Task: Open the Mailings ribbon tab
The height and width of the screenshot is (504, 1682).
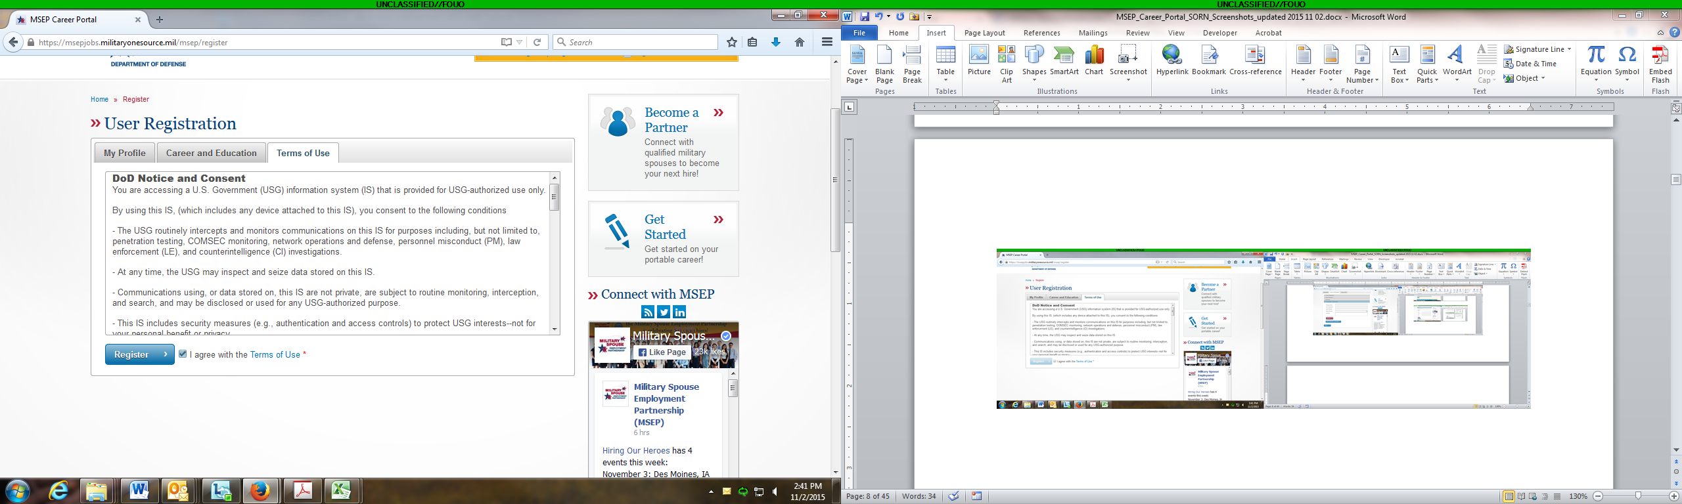Action: (x=1093, y=33)
